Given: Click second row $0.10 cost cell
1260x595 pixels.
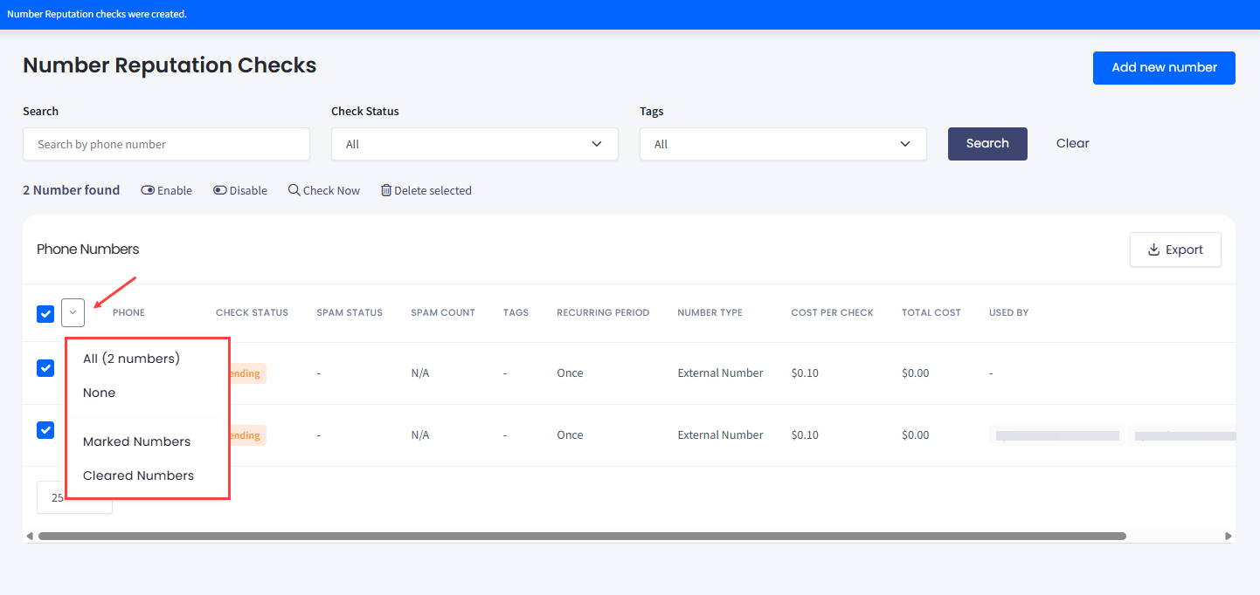Looking at the screenshot, I should (x=805, y=435).
